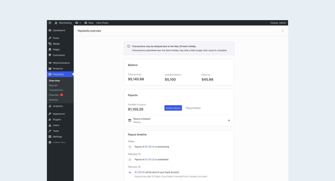Click the $45.99 sales tax value
The image size is (335, 181).
coord(207,80)
